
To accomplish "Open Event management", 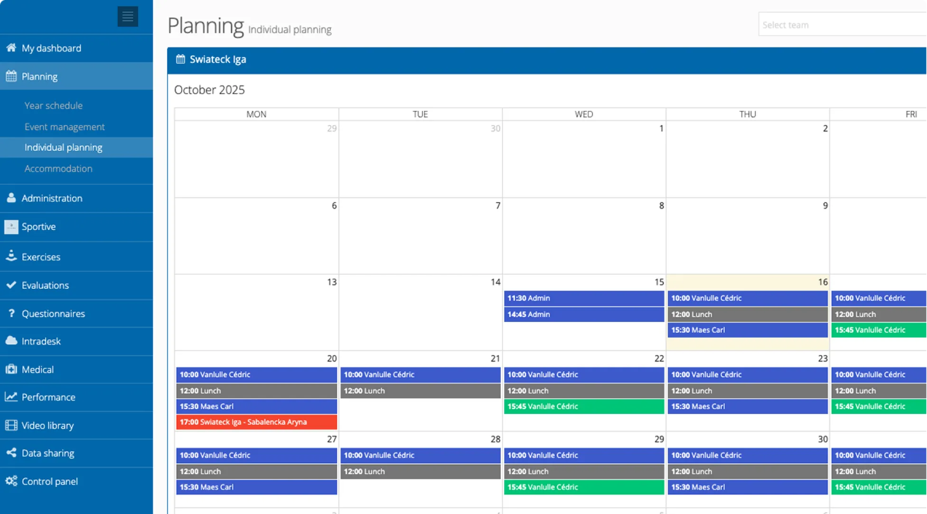I will pyautogui.click(x=65, y=127).
